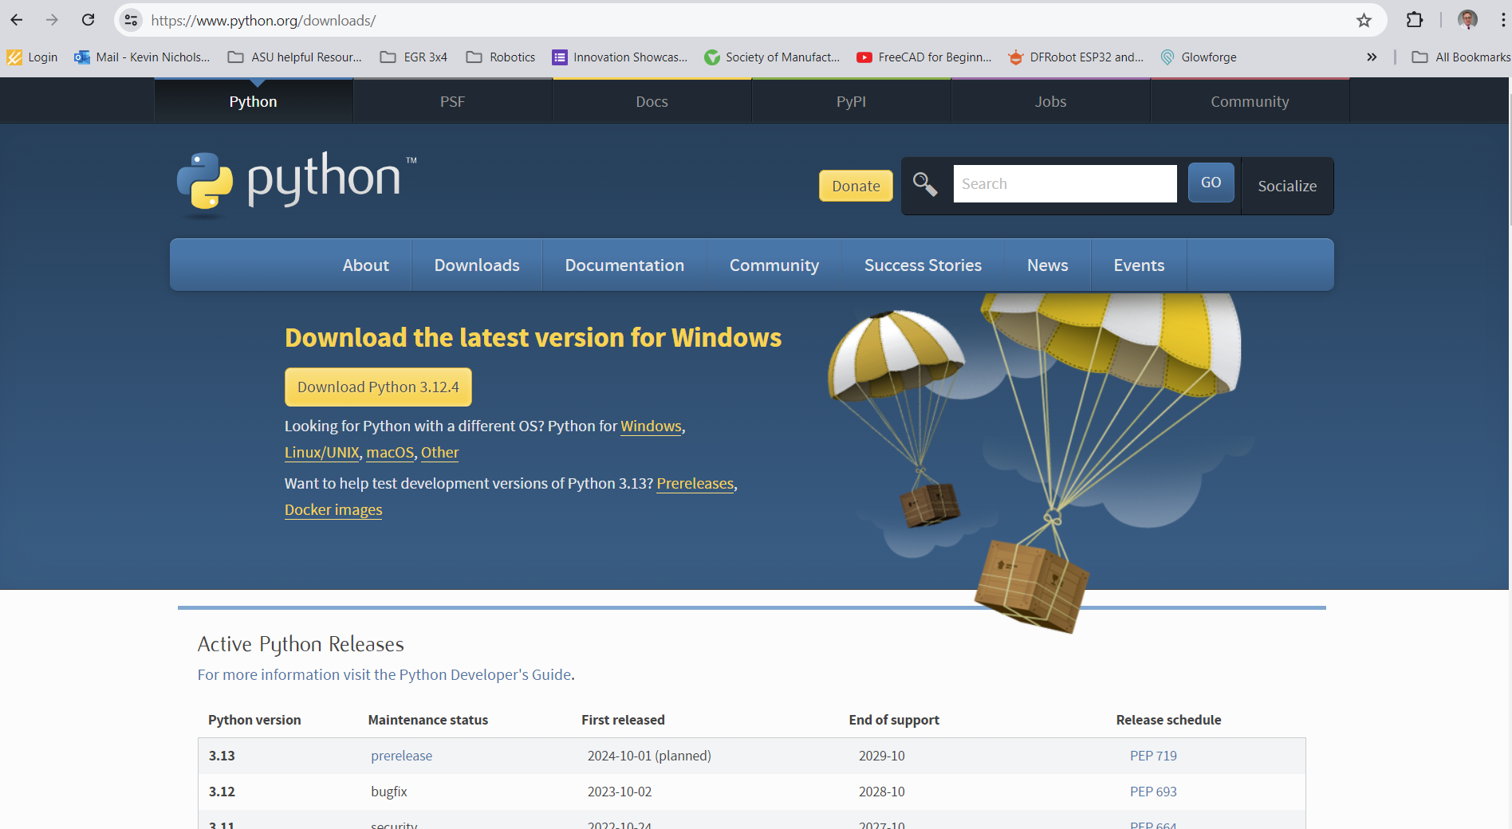Go back with the browser back arrow
The image size is (1512, 829).
pos(17,20)
